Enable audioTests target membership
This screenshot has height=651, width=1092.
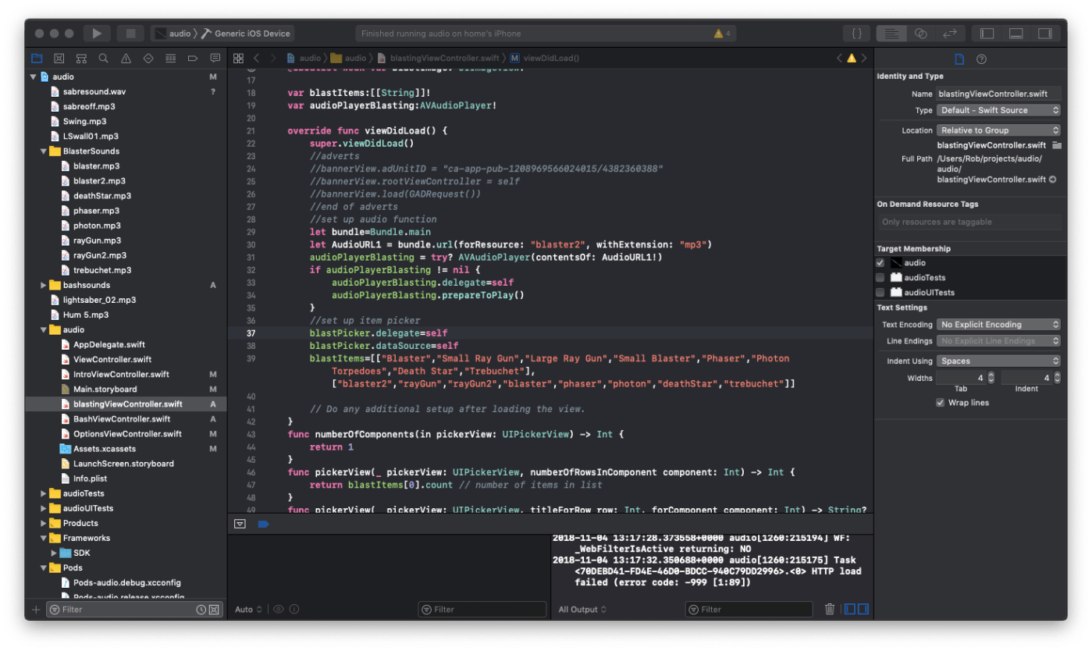[880, 278]
